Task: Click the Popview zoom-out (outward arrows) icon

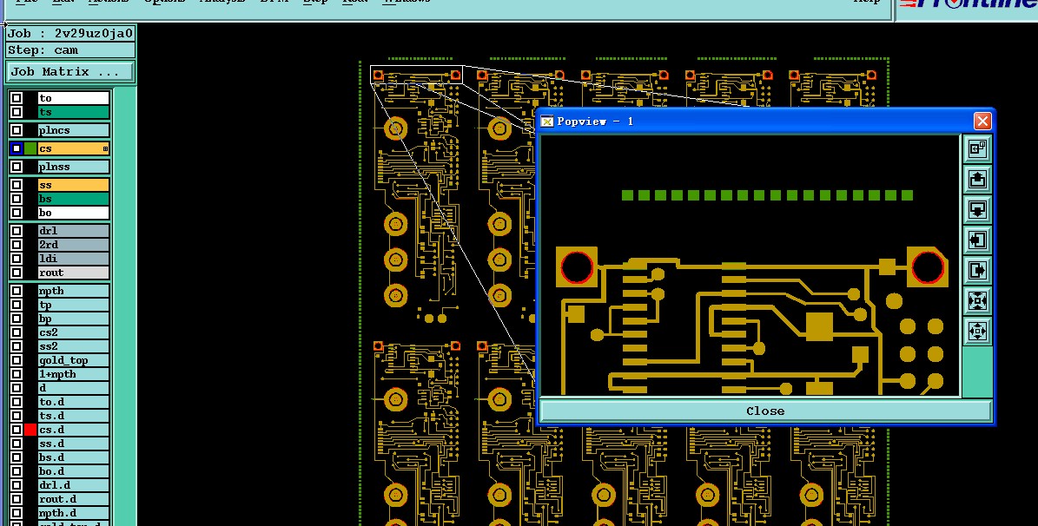Action: pos(978,331)
